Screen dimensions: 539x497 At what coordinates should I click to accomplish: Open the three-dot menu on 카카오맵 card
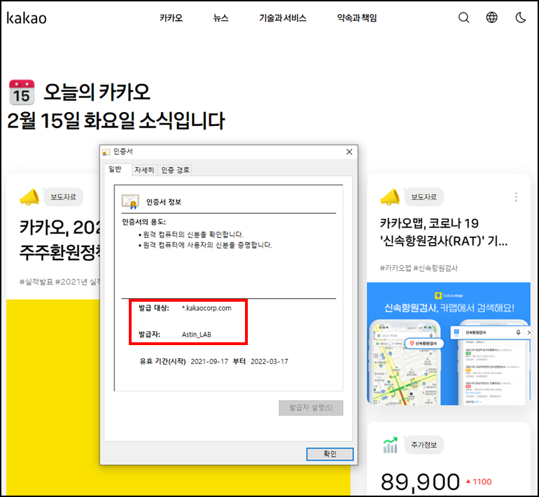pos(516,197)
